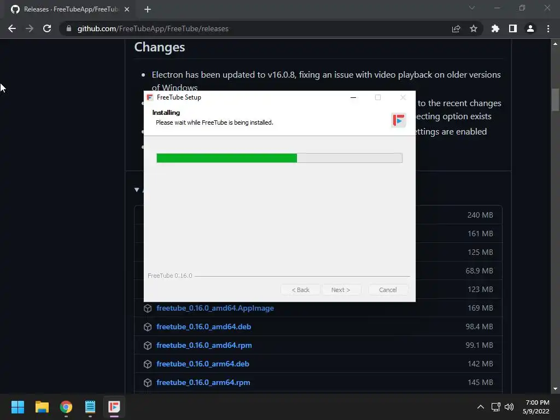This screenshot has height=420, width=560.
Task: Show hidden system tray icons
Action: (x=481, y=407)
